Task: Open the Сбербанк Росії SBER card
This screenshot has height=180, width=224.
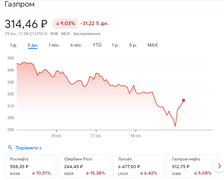Action: [84, 166]
